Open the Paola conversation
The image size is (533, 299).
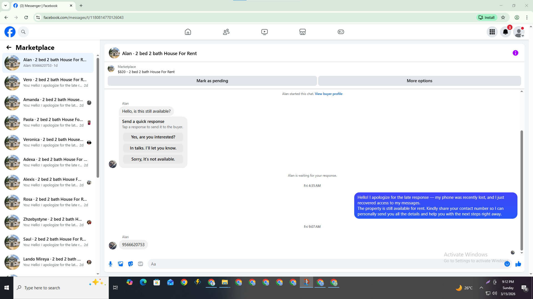click(48, 123)
